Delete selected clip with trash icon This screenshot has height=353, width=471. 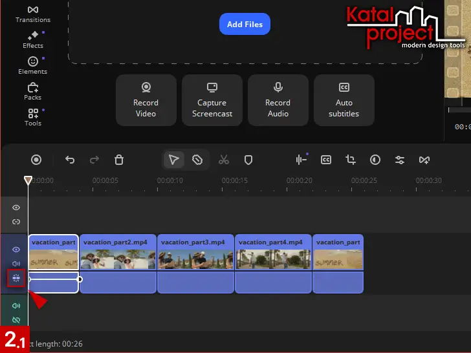(119, 160)
